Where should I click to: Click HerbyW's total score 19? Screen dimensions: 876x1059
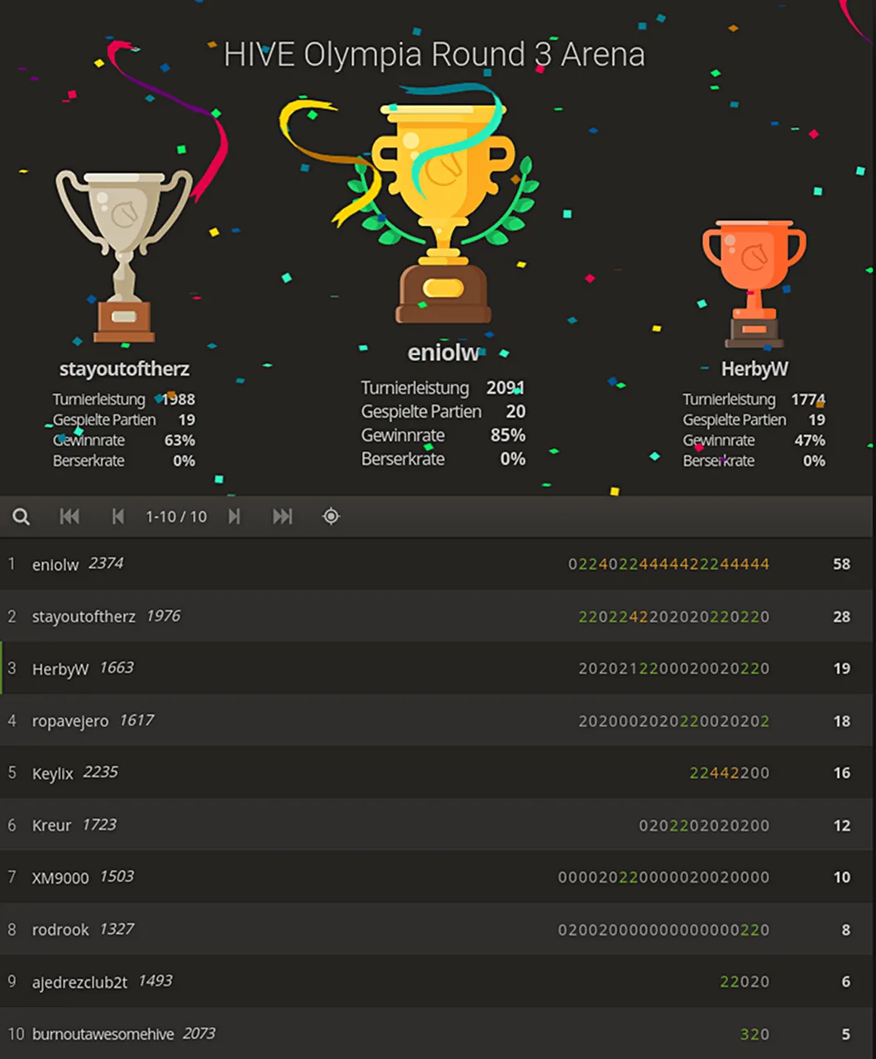(x=841, y=668)
